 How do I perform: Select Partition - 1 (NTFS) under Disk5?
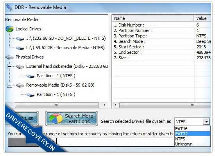pyautogui.click(x=56, y=94)
